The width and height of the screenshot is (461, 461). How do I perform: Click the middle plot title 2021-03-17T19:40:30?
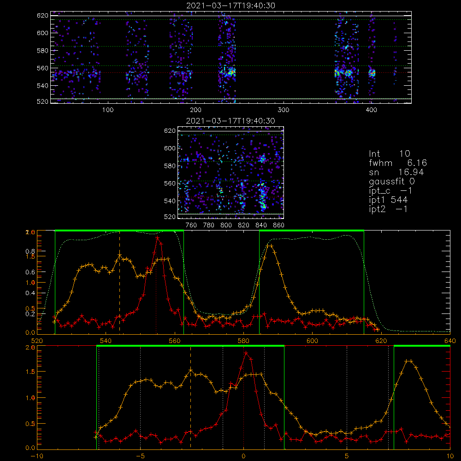point(230,121)
